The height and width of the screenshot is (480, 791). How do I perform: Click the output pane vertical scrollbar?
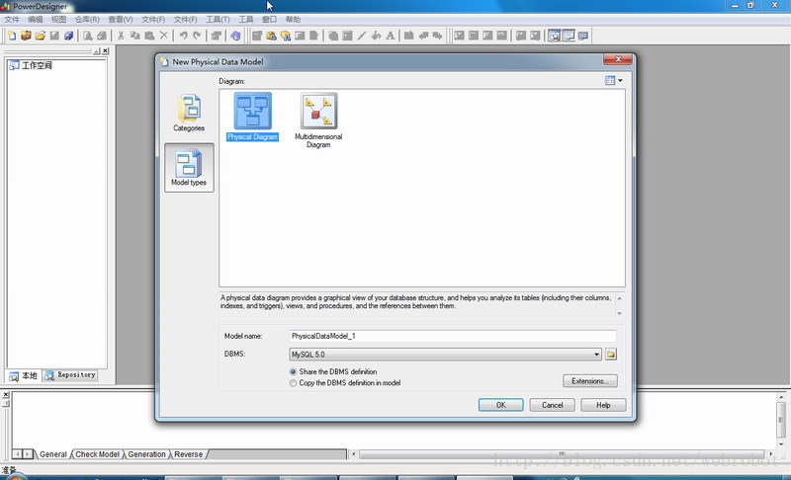(x=781, y=420)
